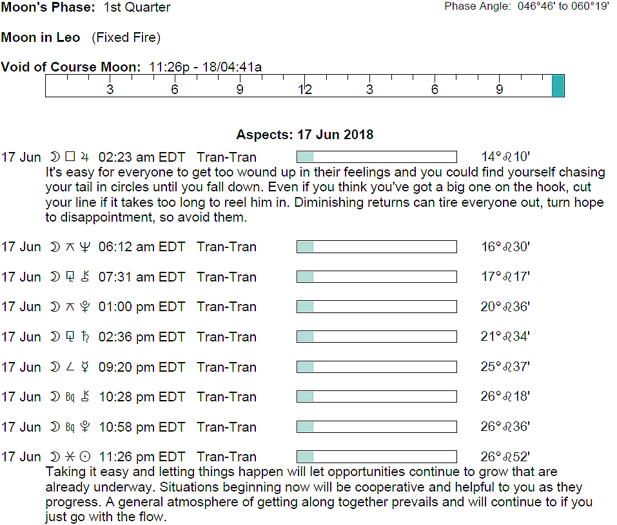
Task: Click the Pluto glyph in the 01:00 pm row
Action: [84, 307]
